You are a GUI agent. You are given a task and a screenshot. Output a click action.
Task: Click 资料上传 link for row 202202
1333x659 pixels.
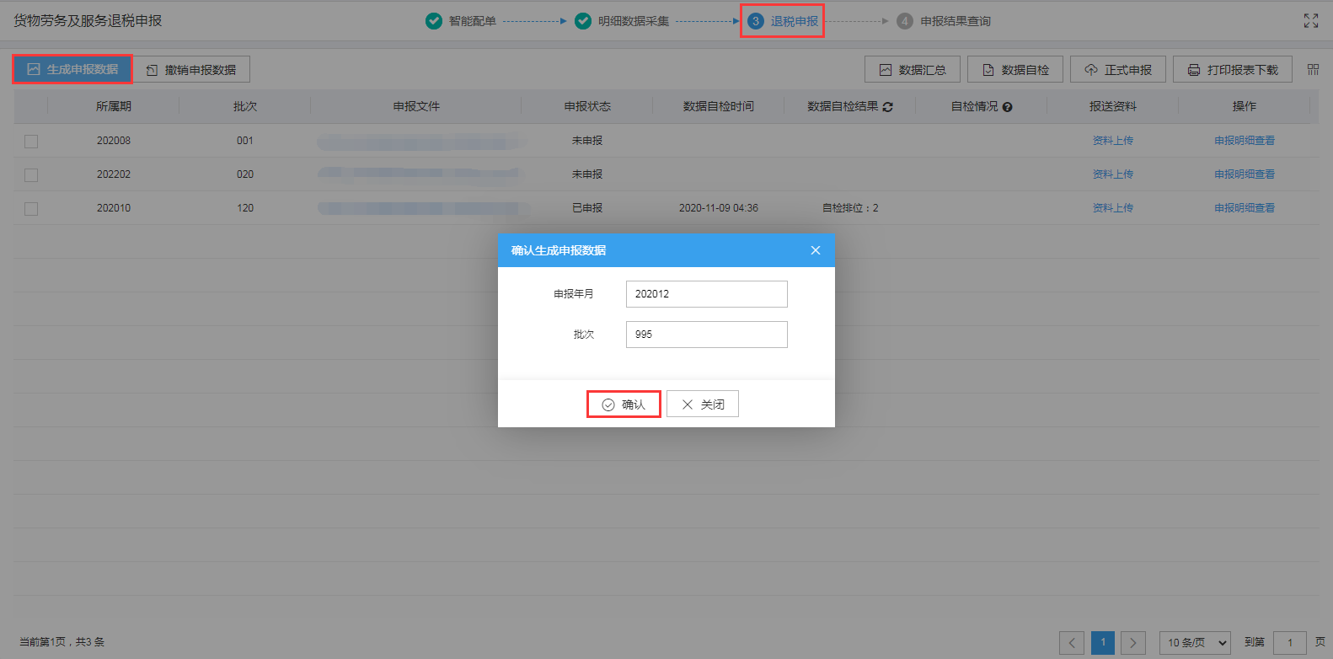click(1113, 174)
